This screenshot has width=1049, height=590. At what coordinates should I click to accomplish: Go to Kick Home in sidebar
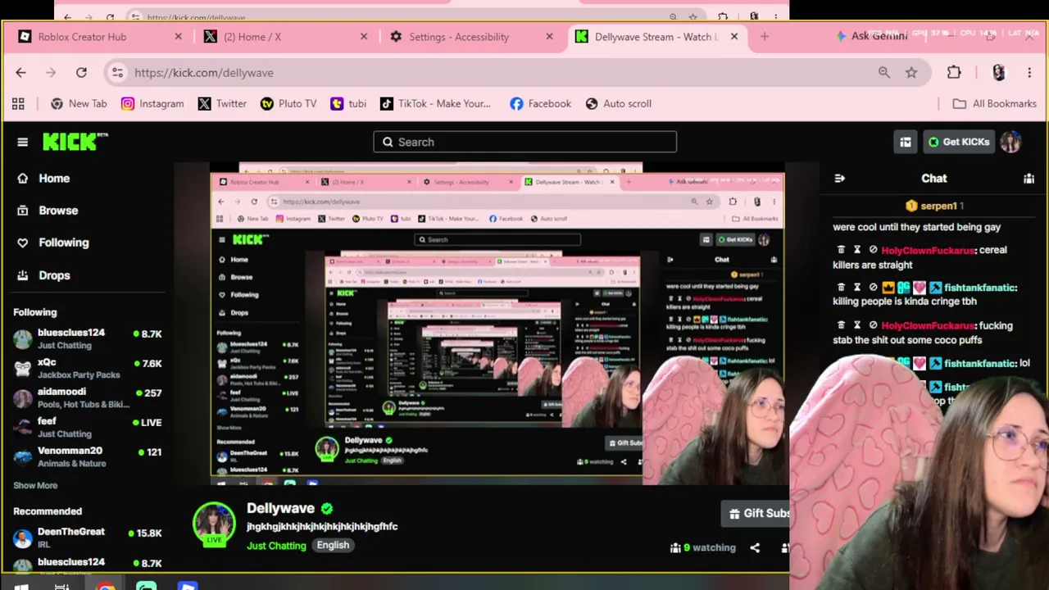point(54,178)
